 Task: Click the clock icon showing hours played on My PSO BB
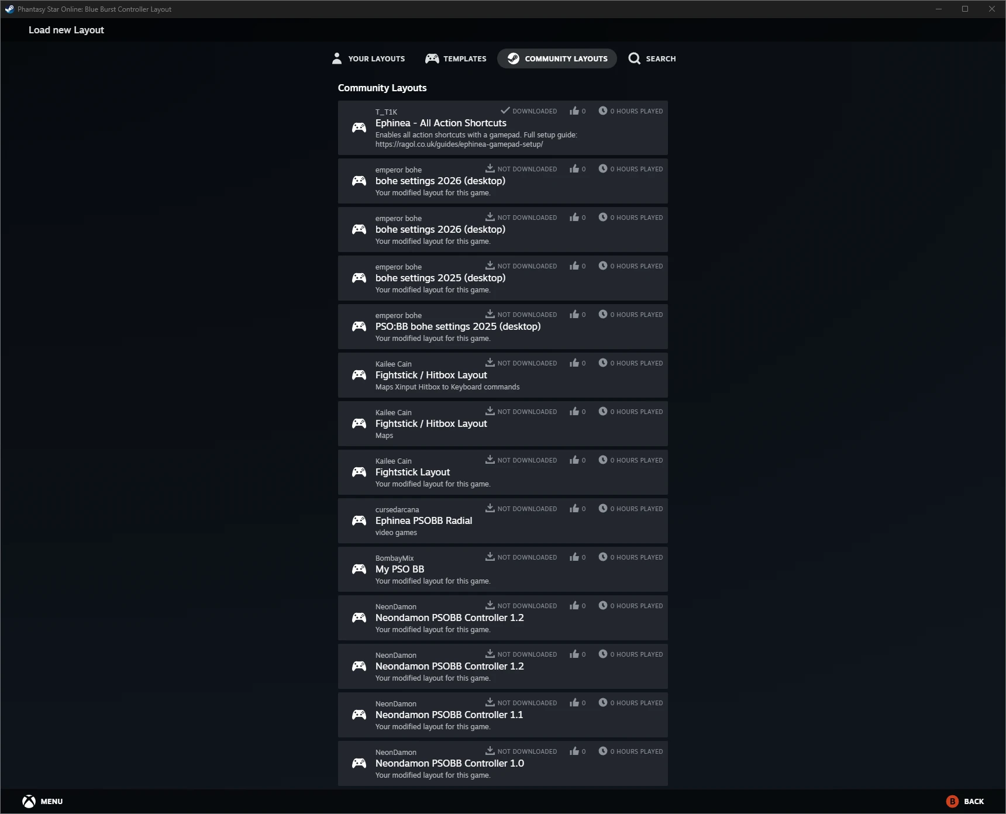602,557
